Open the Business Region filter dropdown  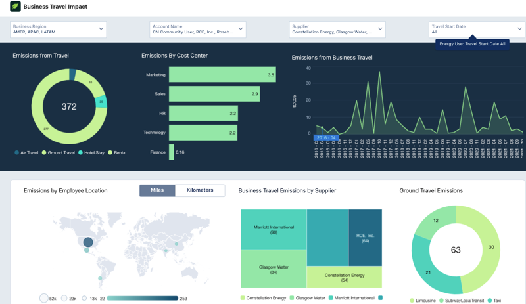tap(59, 30)
